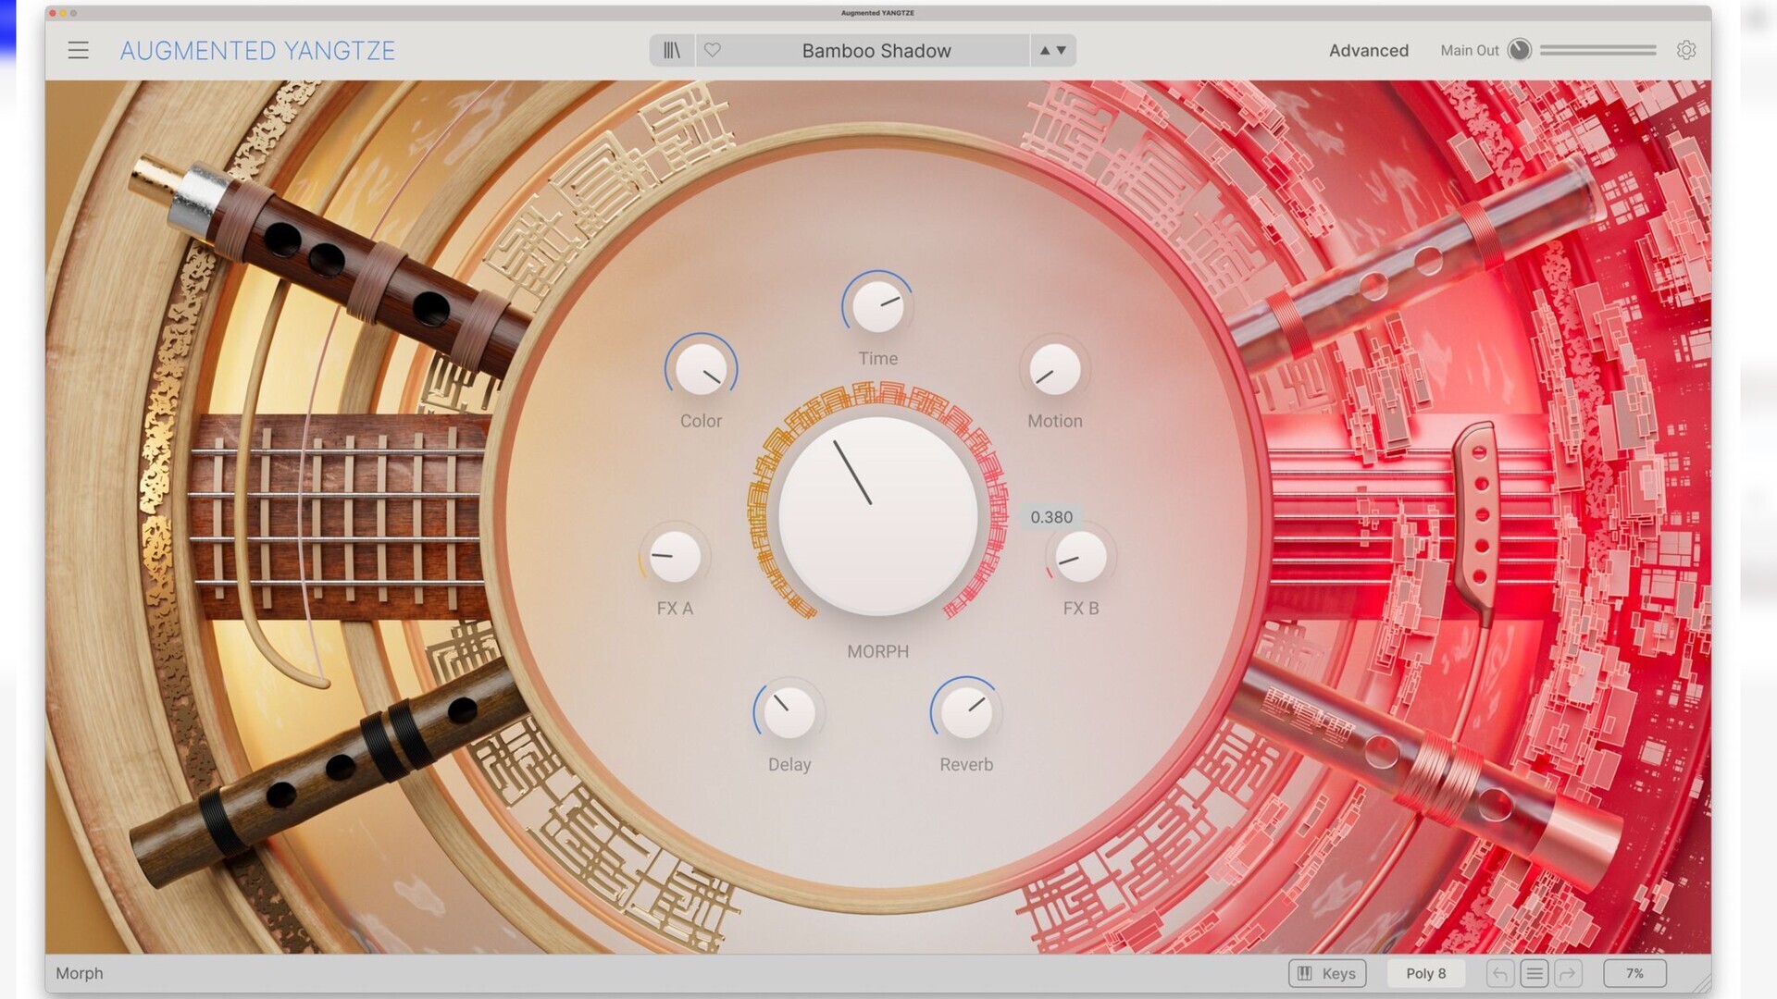Click the Main Out volume knob
1777x999 pixels.
pyautogui.click(x=1519, y=50)
